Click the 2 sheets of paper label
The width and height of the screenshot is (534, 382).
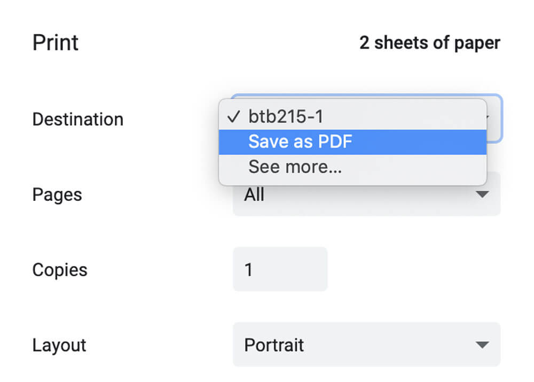click(430, 43)
